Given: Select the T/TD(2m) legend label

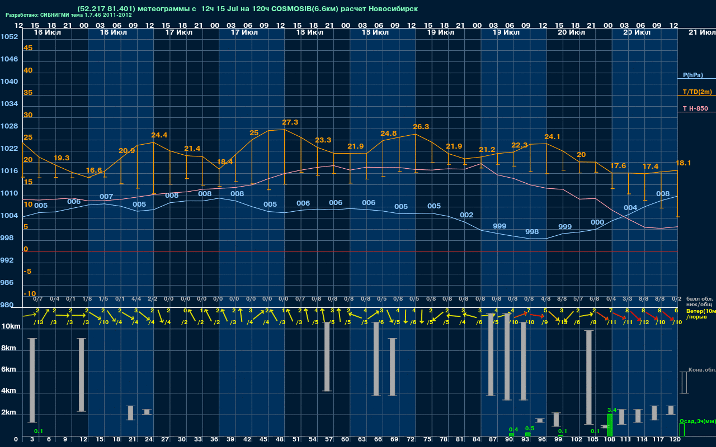Looking at the screenshot, I should 697,92.
